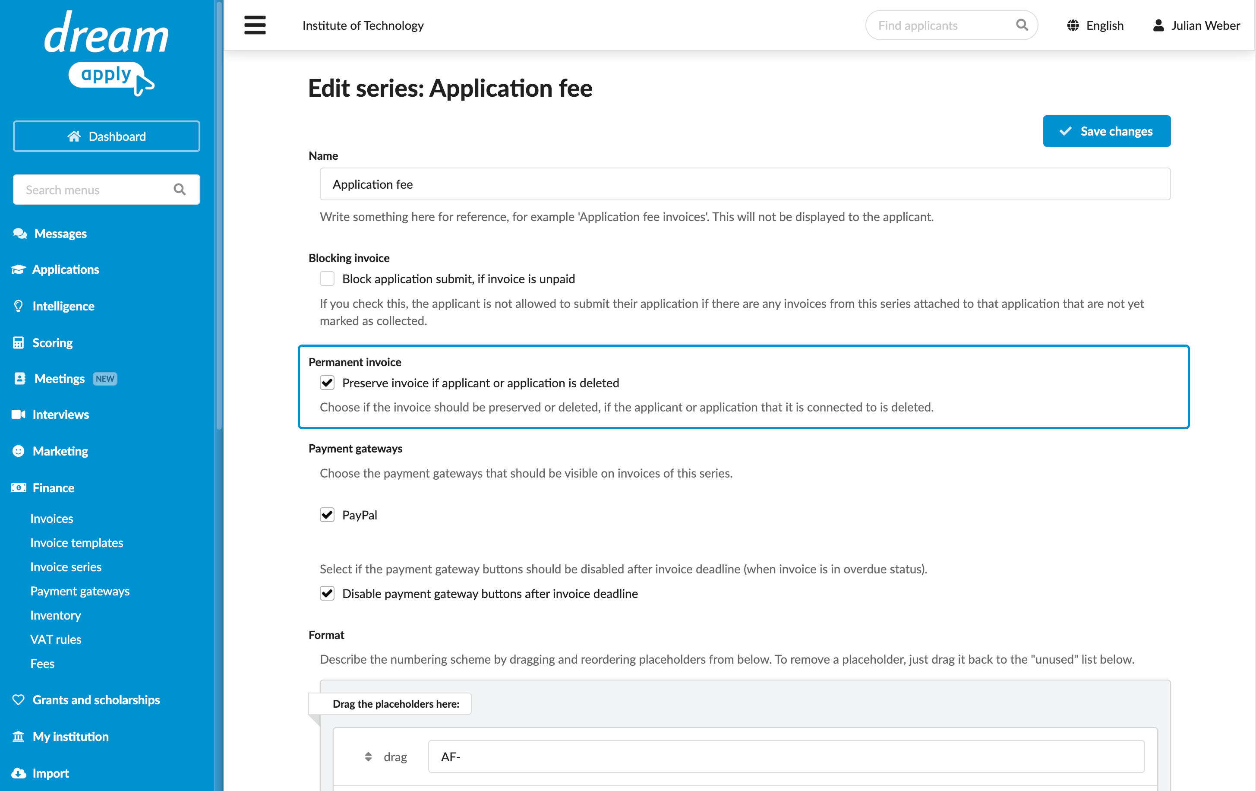Click the Search menus field
This screenshot has width=1256, height=791.
click(x=107, y=190)
